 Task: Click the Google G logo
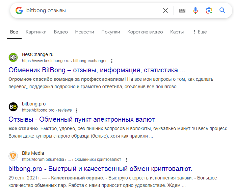(x=19, y=10)
